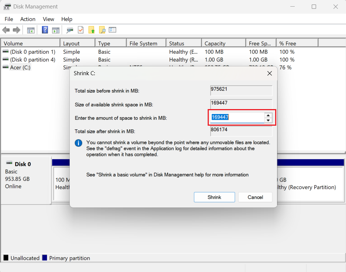Image resolution: width=346 pixels, height=272 pixels.
Task: Open help using the blue Help icon
Action: (x=44, y=30)
